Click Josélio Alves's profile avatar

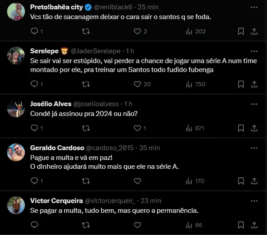[x=16, y=108]
